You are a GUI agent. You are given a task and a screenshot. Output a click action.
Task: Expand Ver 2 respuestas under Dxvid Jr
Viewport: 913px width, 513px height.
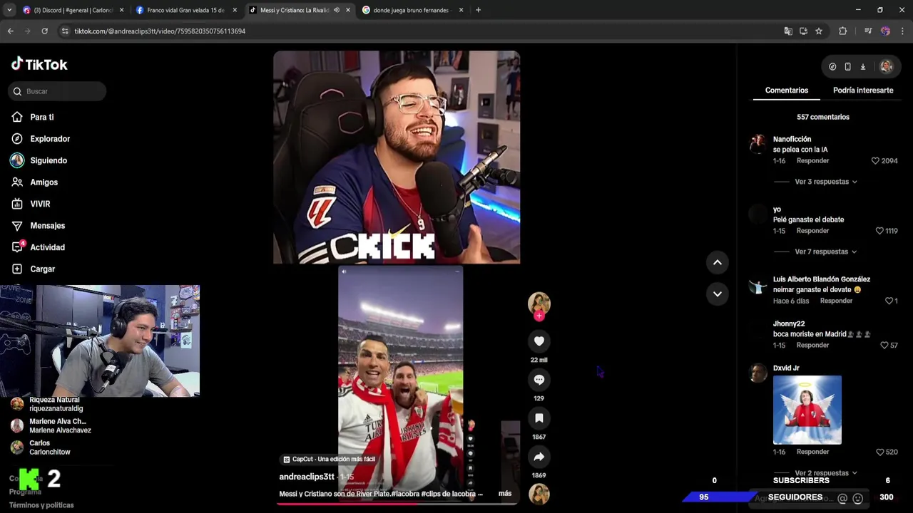826,473
